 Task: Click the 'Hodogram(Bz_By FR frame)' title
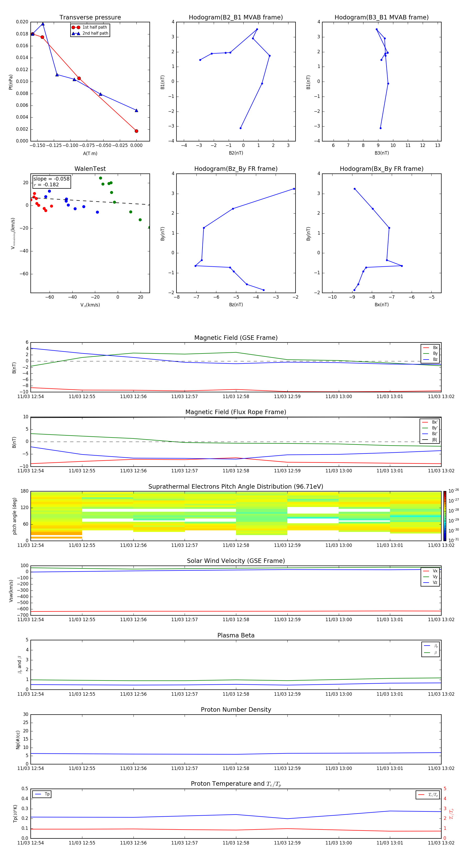click(236, 169)
